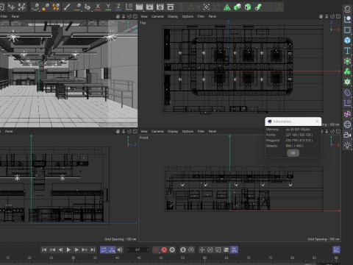Toggle position keyframe recording
The height and width of the screenshot is (265, 353).
pyautogui.click(x=202, y=250)
